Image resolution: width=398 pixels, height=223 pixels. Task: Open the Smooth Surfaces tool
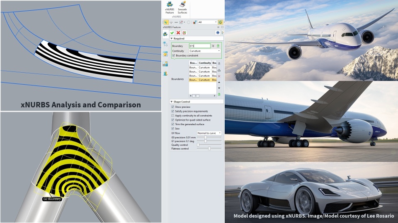[182, 7]
